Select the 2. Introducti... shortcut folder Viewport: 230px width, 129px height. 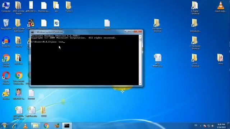point(195,25)
